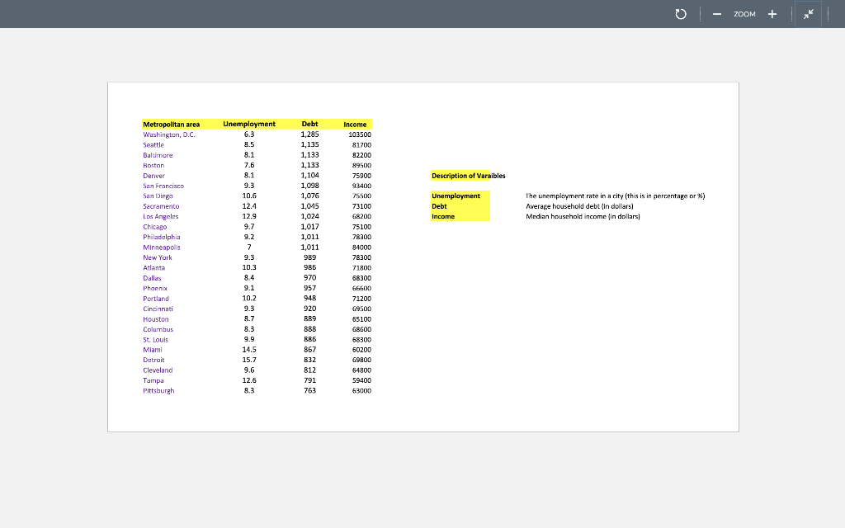Click Washington's debt value 1,285
The width and height of the screenshot is (845, 528).
(310, 134)
